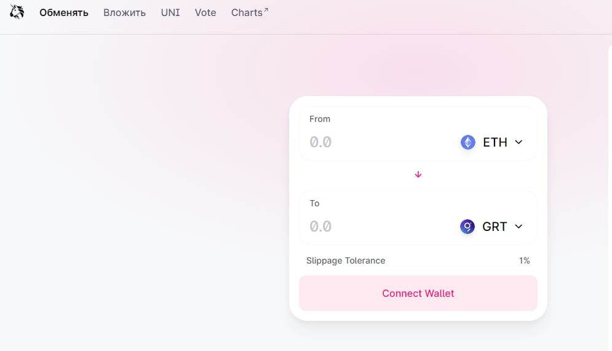The image size is (612, 351).
Task: Click the Ethereum token icon
Action: pyautogui.click(x=467, y=142)
